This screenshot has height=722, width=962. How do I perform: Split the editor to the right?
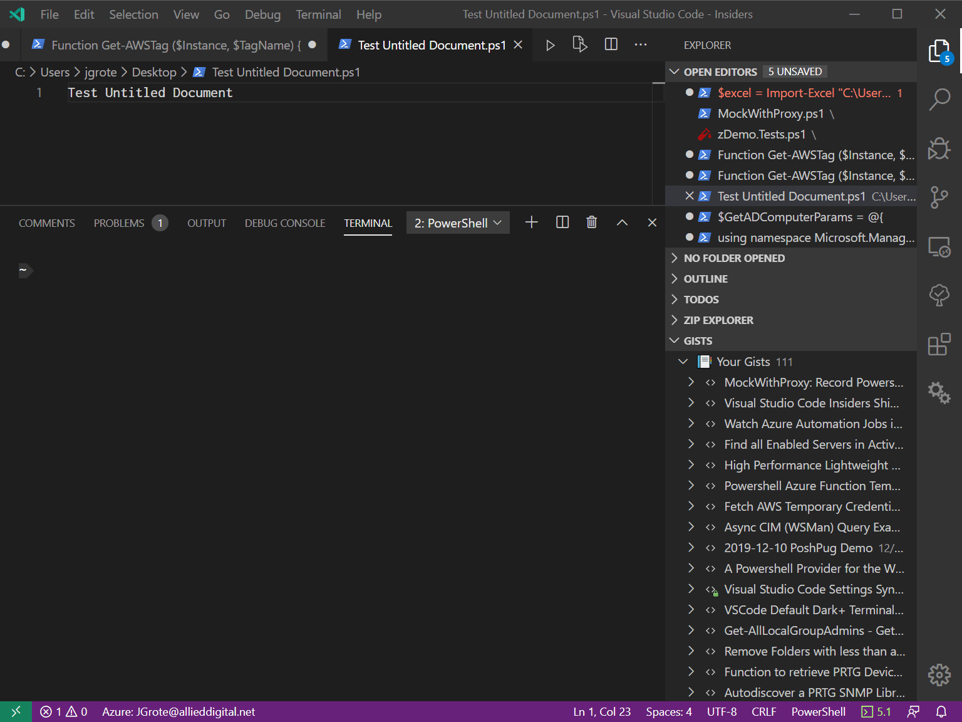point(611,44)
